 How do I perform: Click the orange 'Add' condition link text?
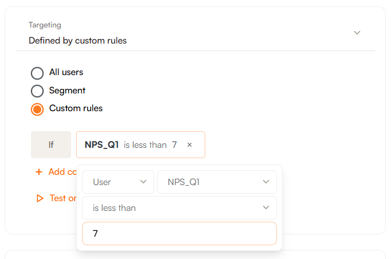pyautogui.click(x=57, y=172)
